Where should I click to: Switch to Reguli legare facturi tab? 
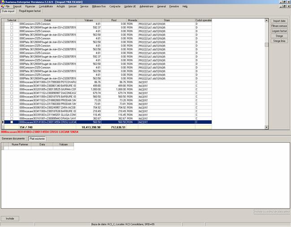[30, 11]
